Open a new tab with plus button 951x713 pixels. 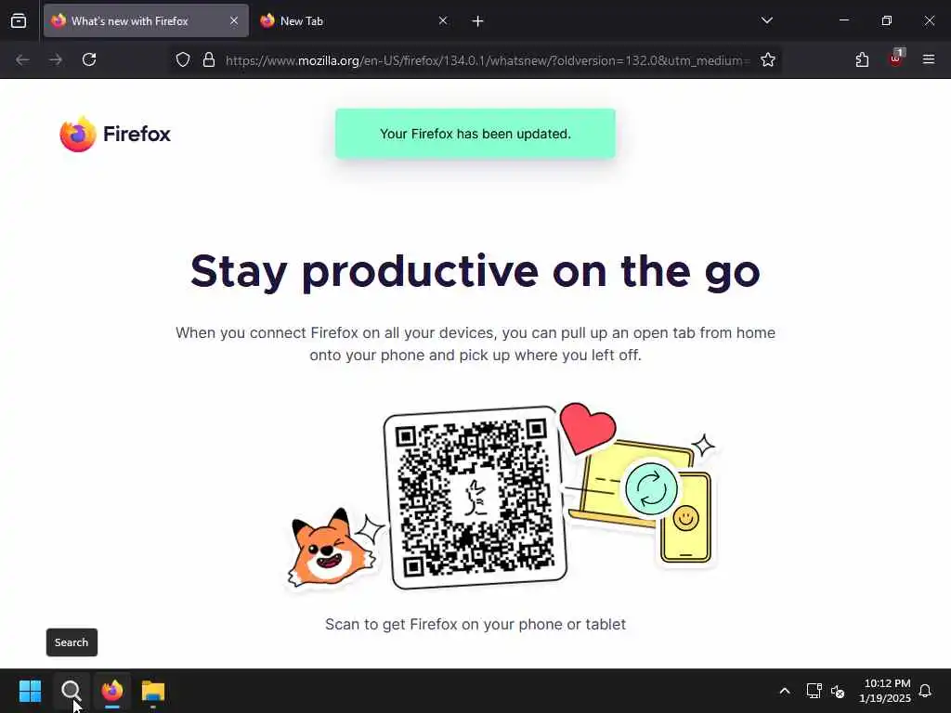478,21
